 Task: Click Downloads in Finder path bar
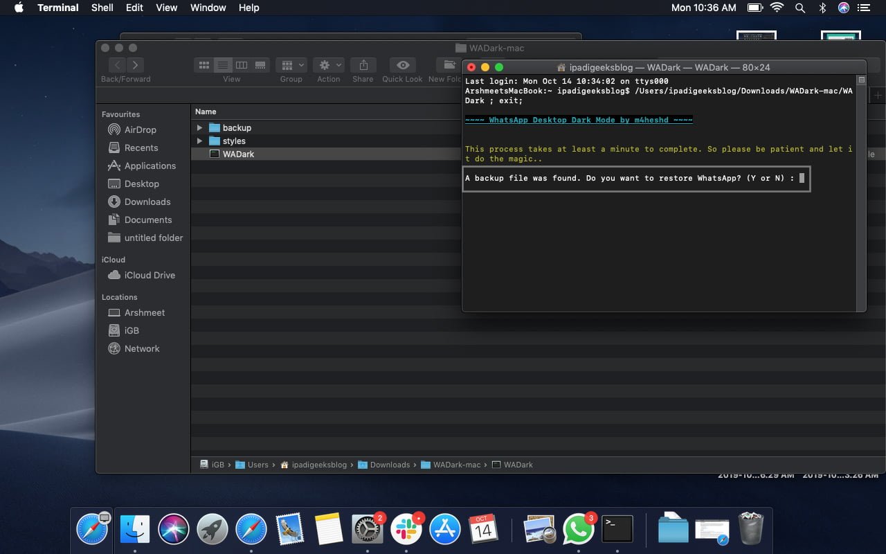click(384, 465)
